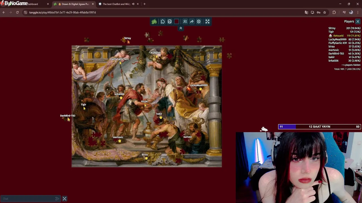Close The best ChatBot tab
The height and width of the screenshot is (203, 362).
pos(138,4)
